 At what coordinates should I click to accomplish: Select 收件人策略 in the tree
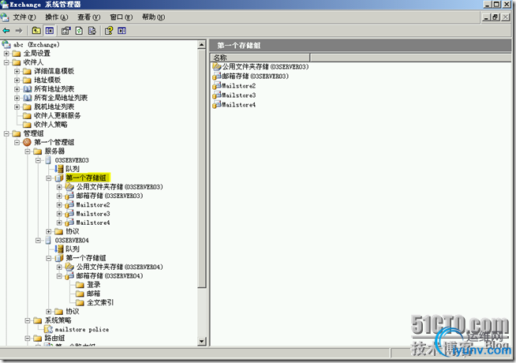click(50, 125)
